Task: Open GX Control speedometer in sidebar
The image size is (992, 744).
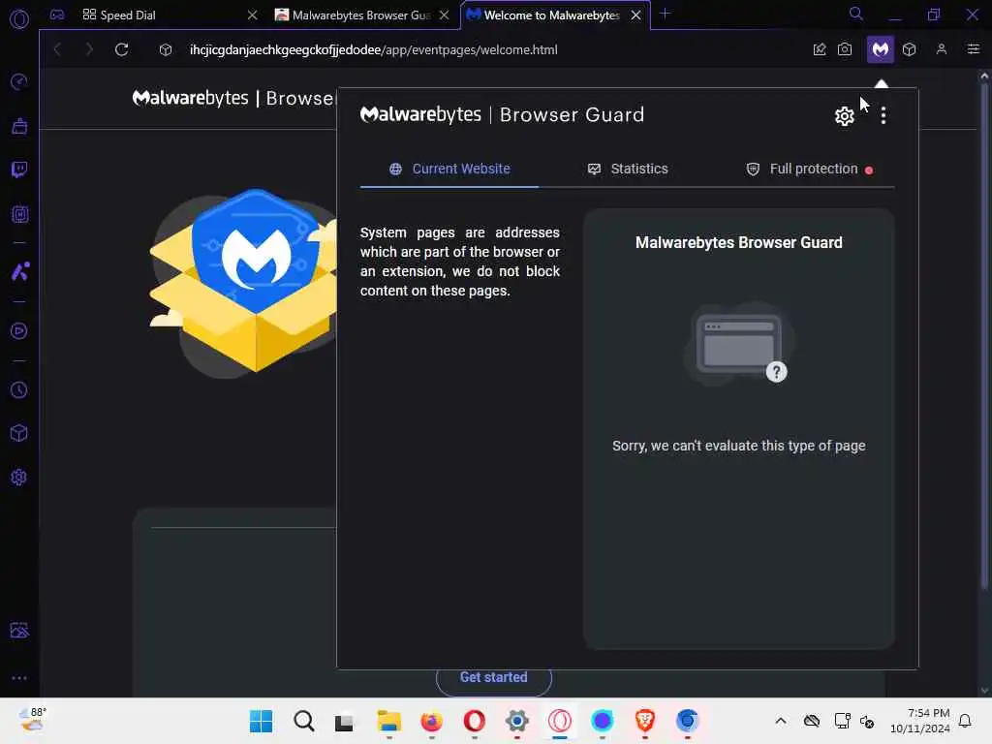Action: pos(19,81)
